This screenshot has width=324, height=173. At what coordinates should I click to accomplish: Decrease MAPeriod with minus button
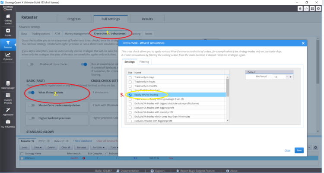(x=287, y=77)
